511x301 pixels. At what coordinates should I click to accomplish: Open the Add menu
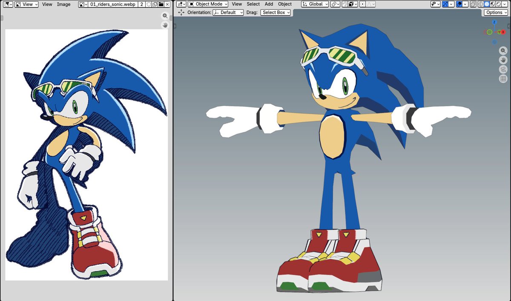pyautogui.click(x=269, y=4)
